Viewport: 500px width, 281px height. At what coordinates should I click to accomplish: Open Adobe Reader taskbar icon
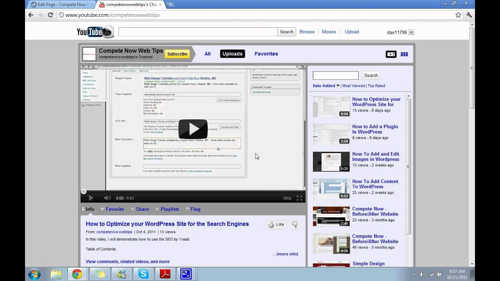click(x=165, y=274)
